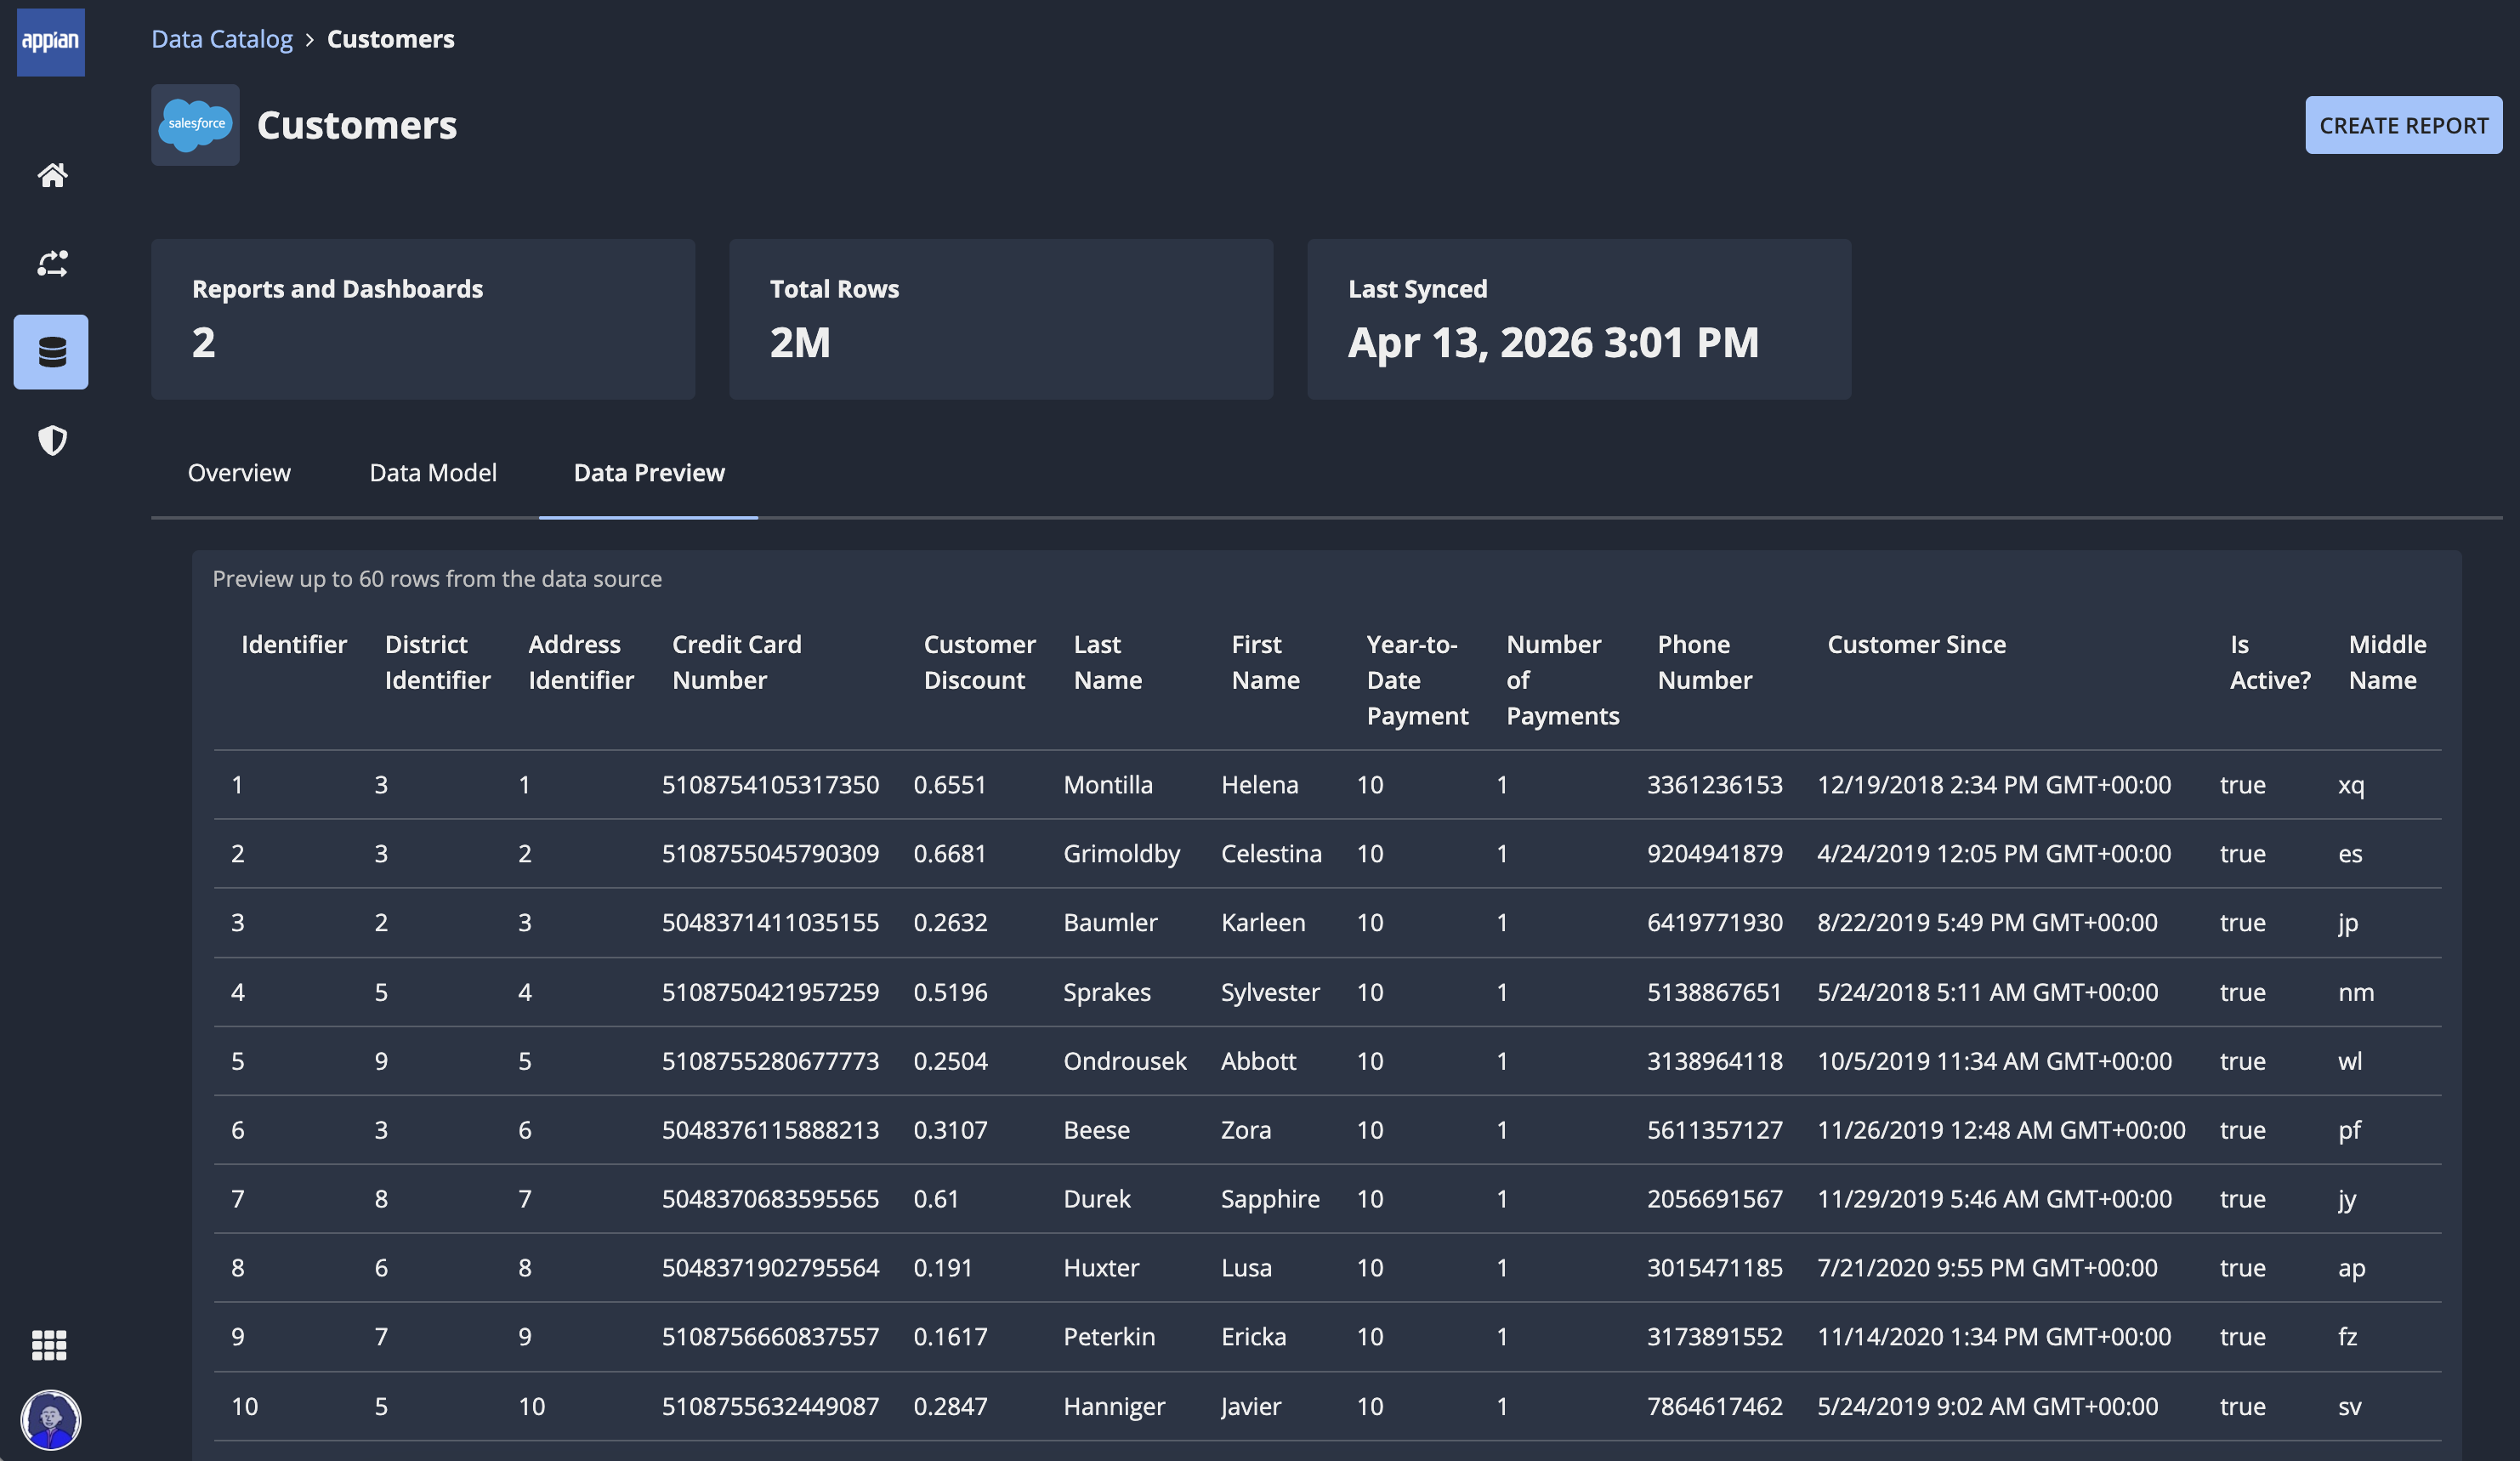Click date 7/21/2020 9:55 PM GMT+00:00
Viewport: 2520px width, 1461px height.
[x=1987, y=1268]
